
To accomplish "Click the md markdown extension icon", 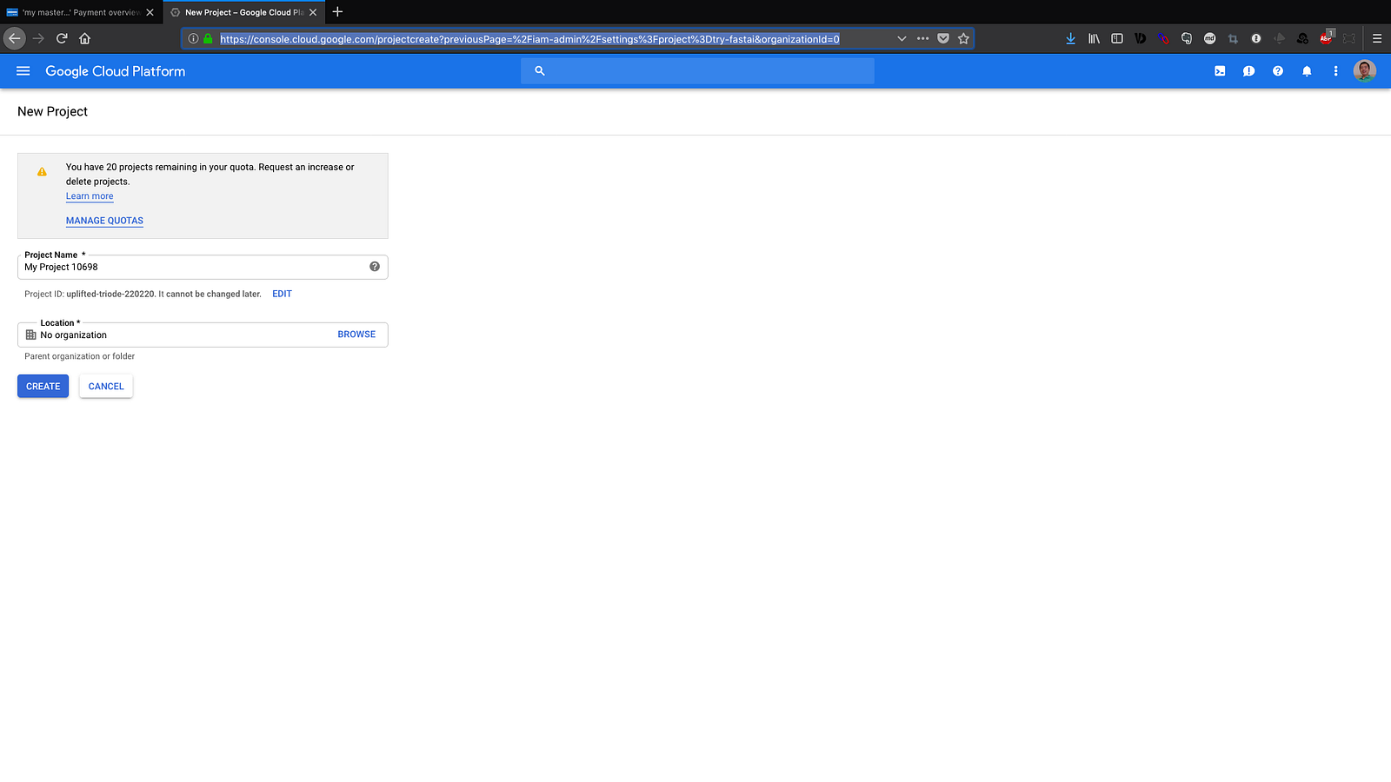I will tap(1209, 38).
